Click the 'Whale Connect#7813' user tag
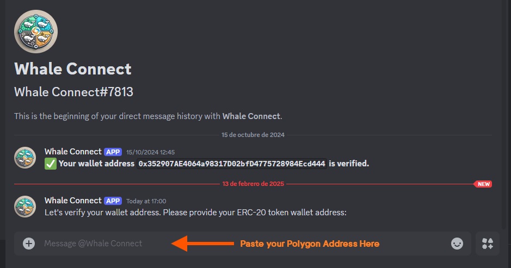 pos(73,92)
